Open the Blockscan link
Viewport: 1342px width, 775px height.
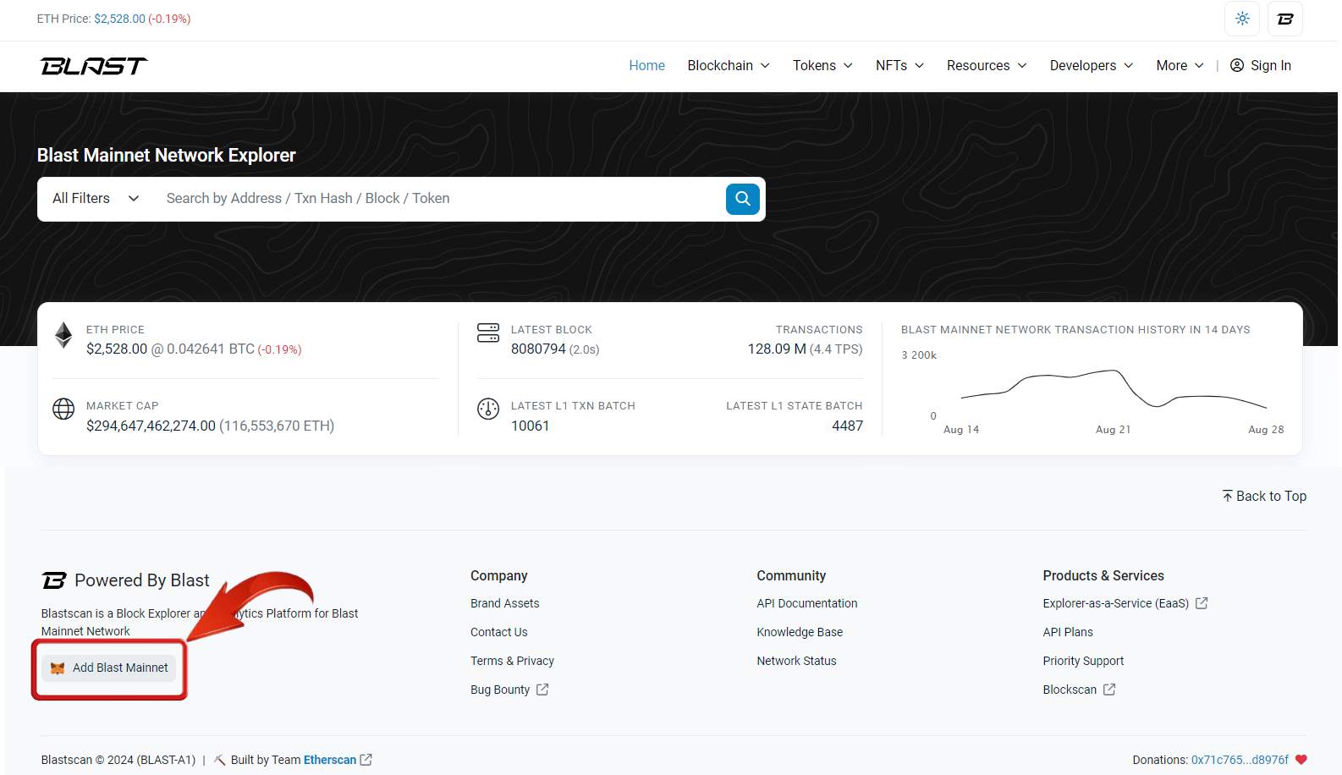[x=1070, y=690]
